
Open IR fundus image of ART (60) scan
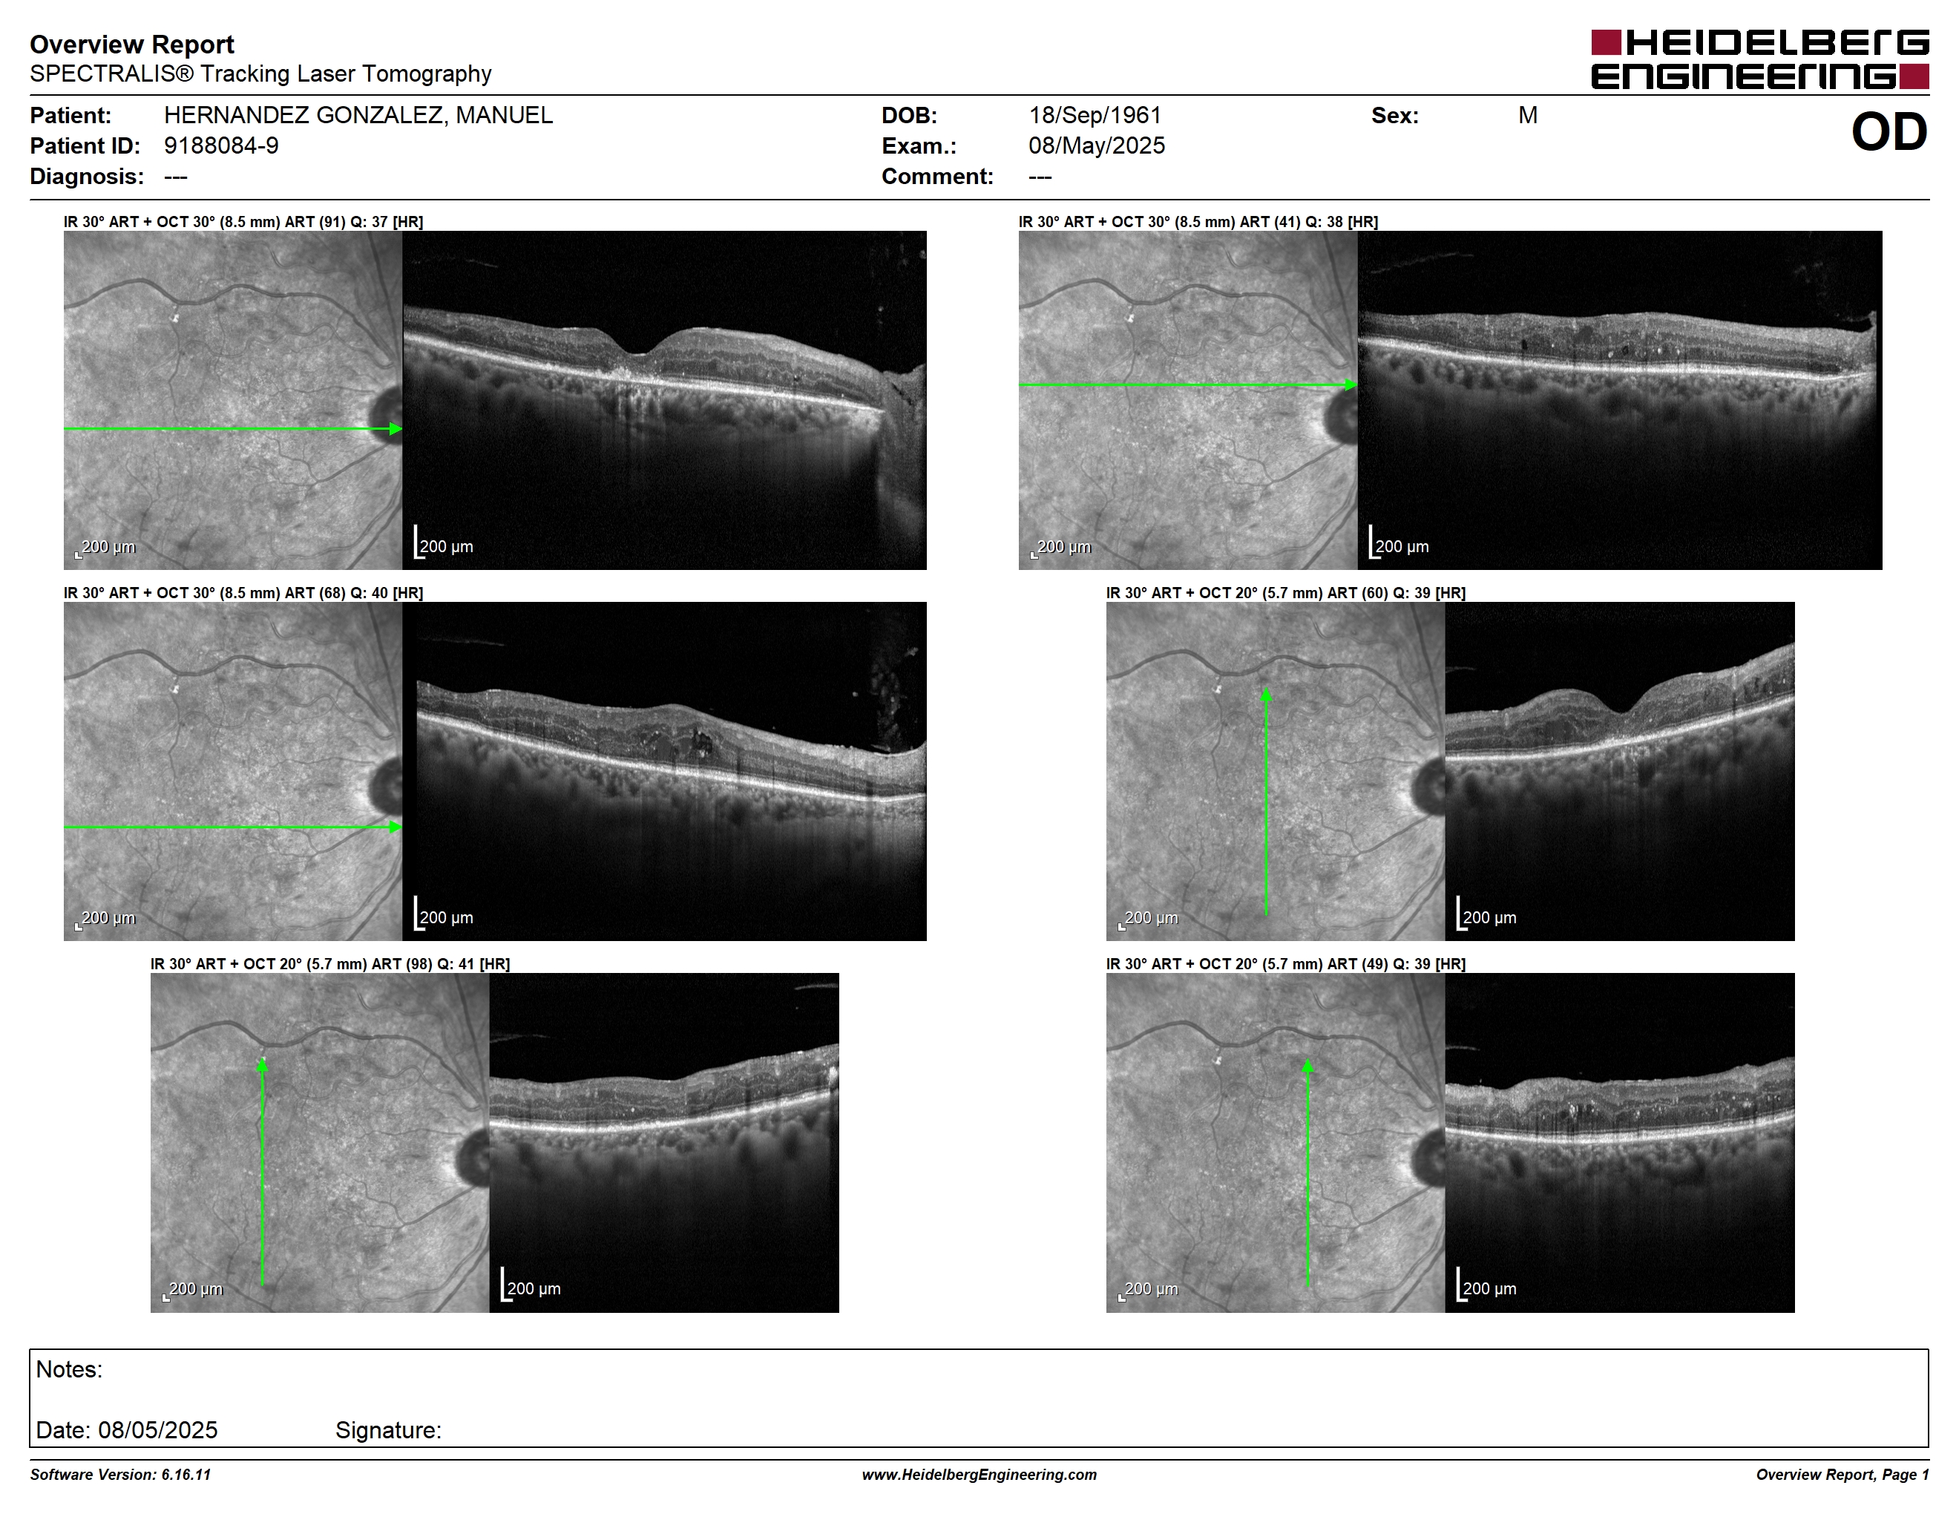pyautogui.click(x=1276, y=771)
